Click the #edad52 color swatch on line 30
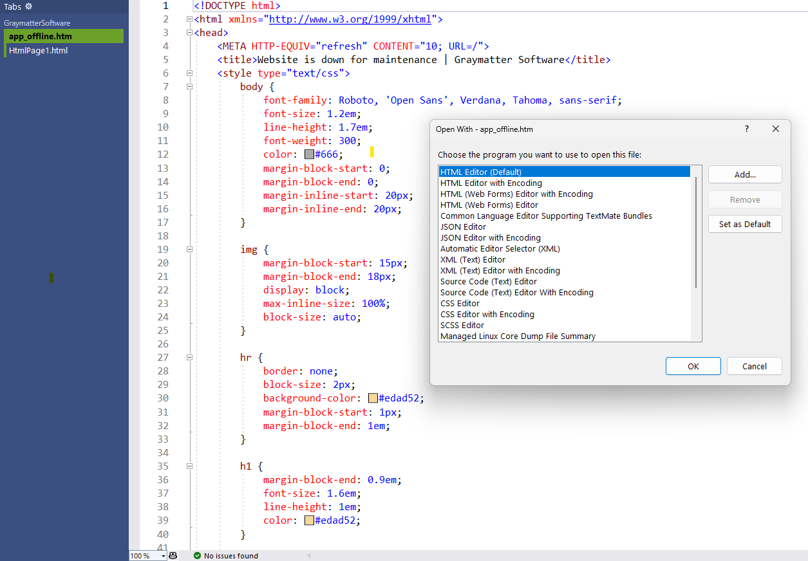 (x=373, y=398)
